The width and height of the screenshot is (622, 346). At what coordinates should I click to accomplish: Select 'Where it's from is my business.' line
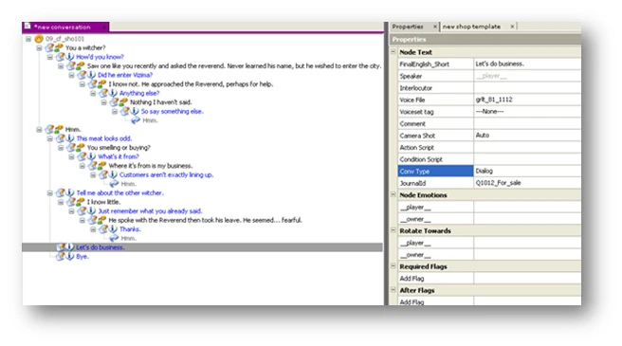pyautogui.click(x=151, y=166)
